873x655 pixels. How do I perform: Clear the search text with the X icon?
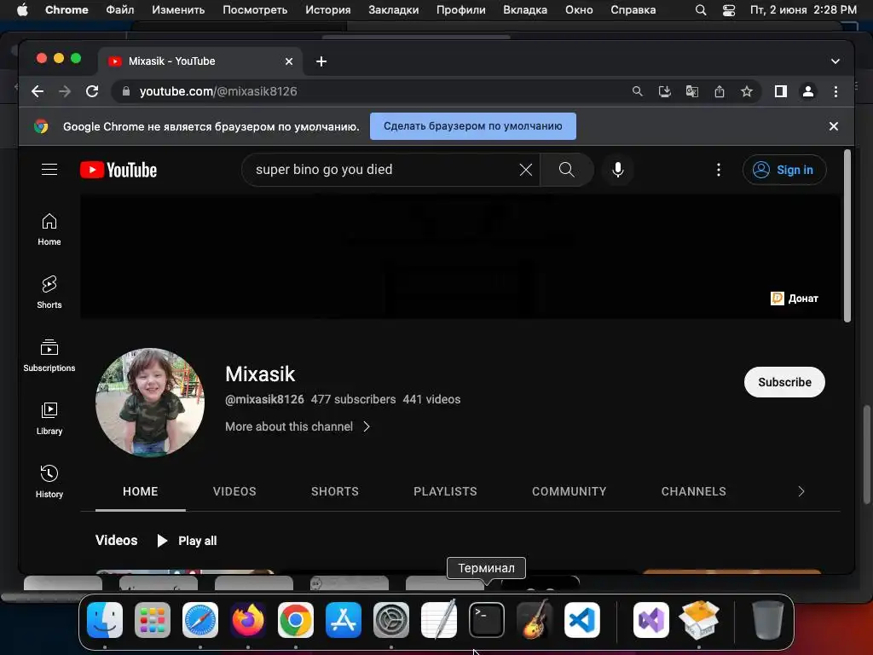tap(525, 170)
